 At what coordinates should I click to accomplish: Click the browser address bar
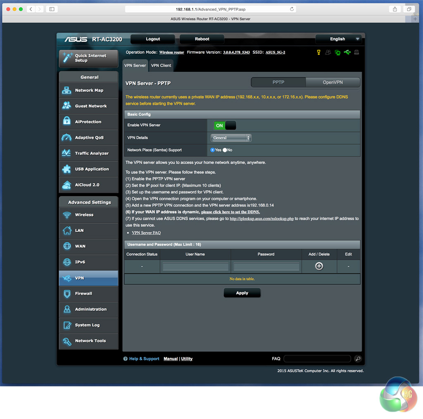pyautogui.click(x=210, y=9)
